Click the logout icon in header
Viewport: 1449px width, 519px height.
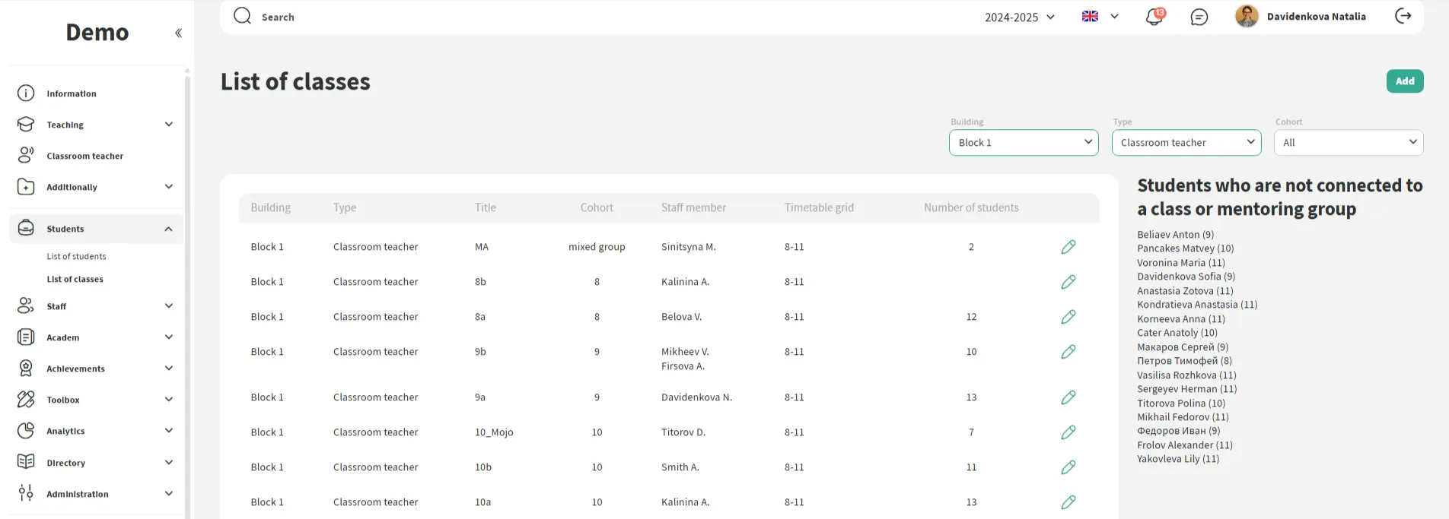point(1403,16)
